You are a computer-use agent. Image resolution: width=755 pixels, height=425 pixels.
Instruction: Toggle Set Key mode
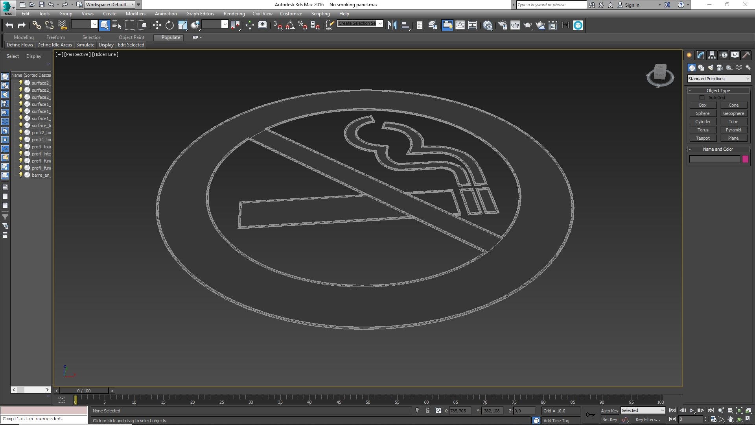pos(610,419)
